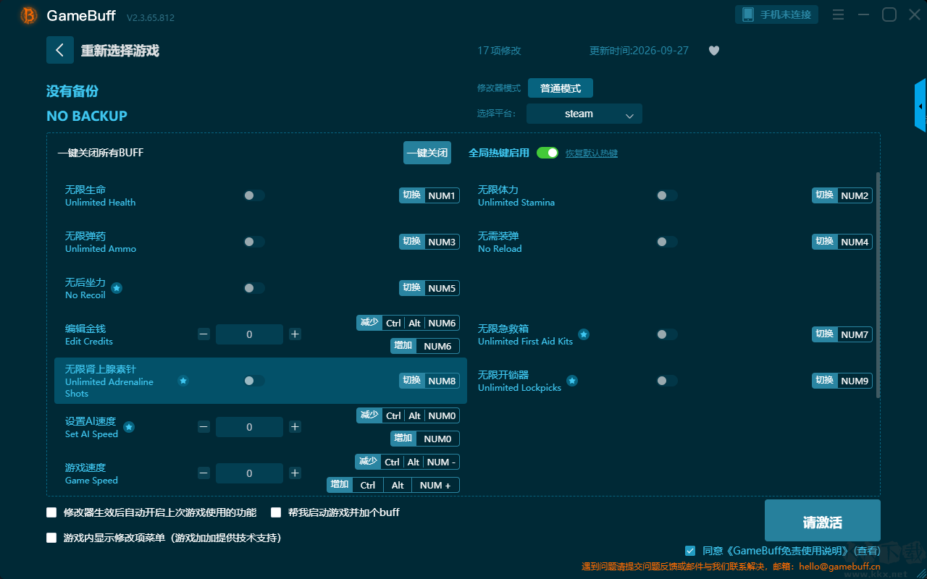Enable Unlimited Lockpicks toggle
The height and width of the screenshot is (579, 927).
coord(667,381)
